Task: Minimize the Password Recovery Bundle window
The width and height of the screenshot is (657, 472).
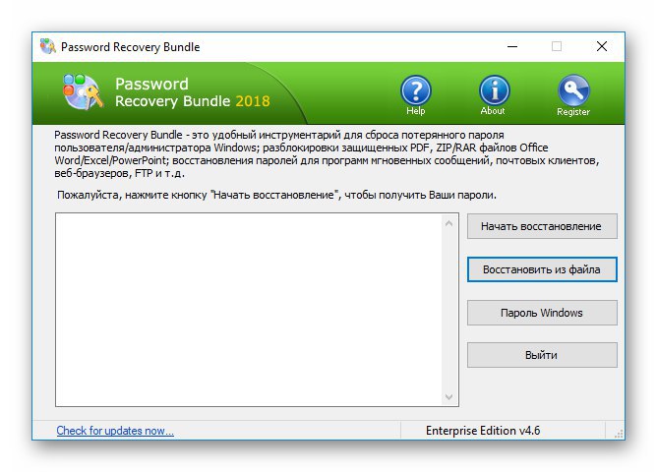Action: (x=512, y=46)
